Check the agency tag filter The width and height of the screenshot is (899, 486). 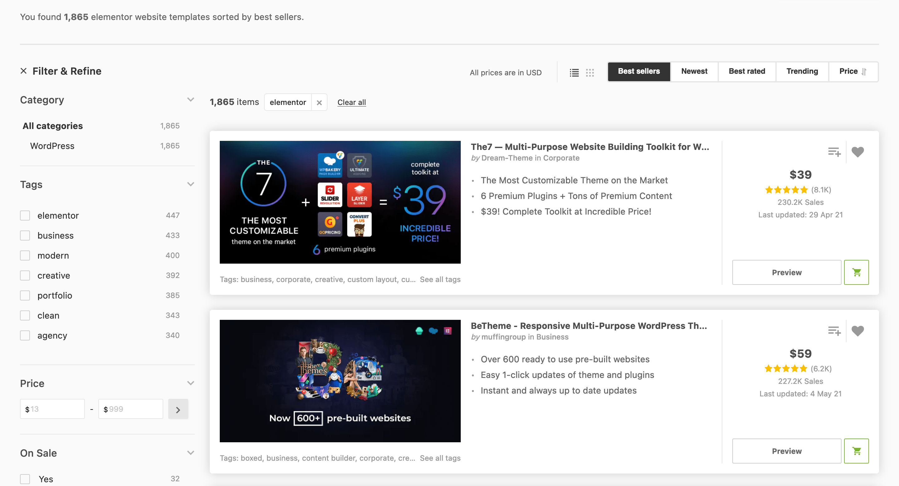pyautogui.click(x=25, y=335)
